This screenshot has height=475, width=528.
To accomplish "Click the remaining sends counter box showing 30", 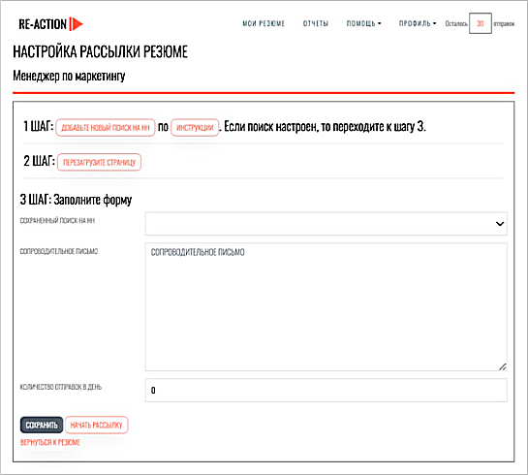I will click(481, 23).
